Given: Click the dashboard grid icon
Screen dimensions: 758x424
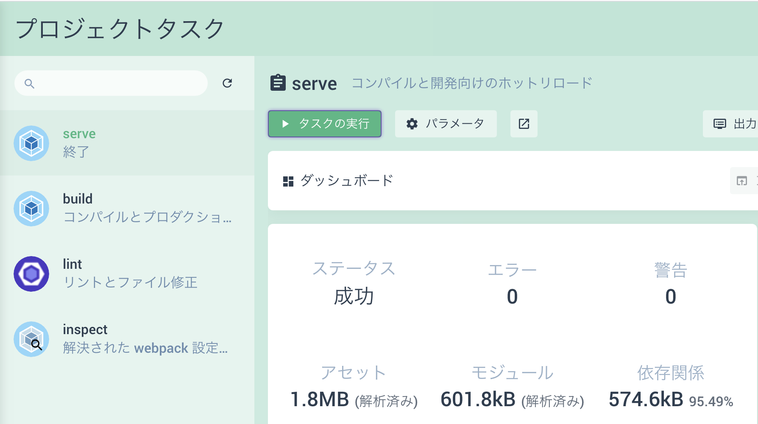Looking at the screenshot, I should [x=288, y=181].
